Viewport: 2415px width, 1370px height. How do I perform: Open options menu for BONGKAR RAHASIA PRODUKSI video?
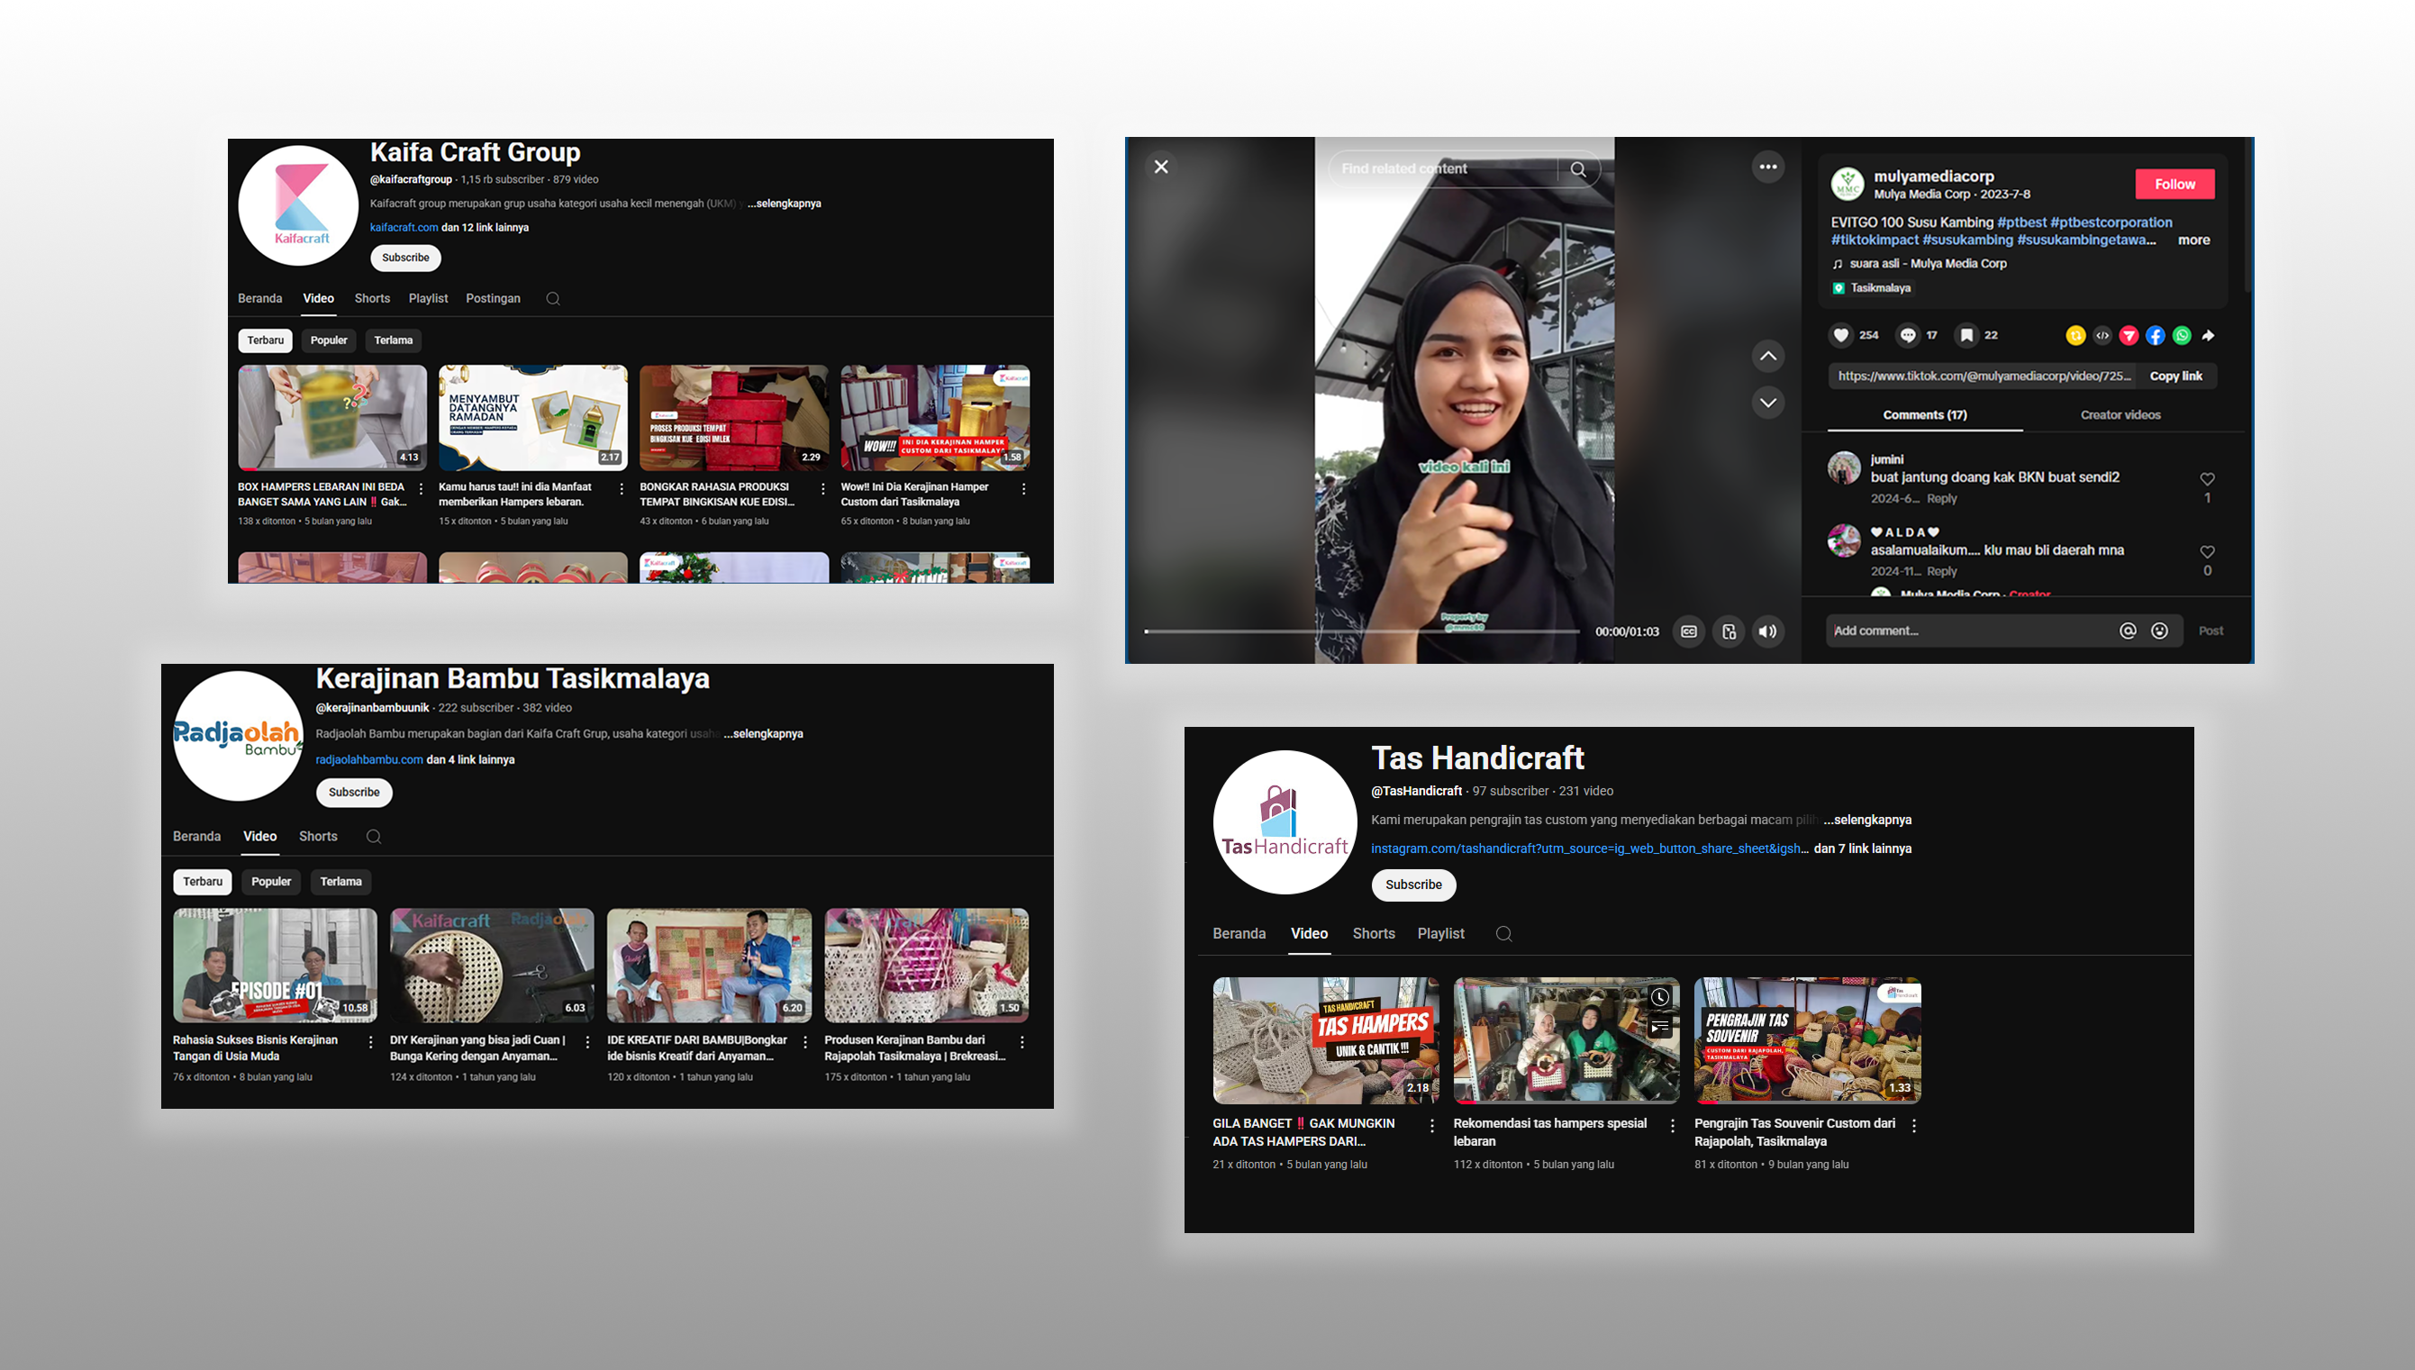coord(822,488)
